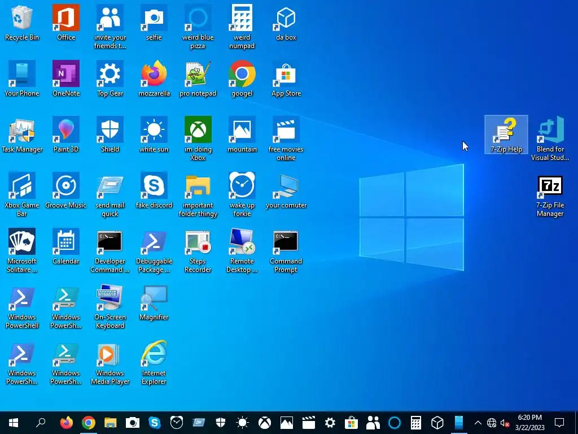The image size is (578, 434).
Task: Click the Blend for Visual Studio icon
Action: pos(550,139)
